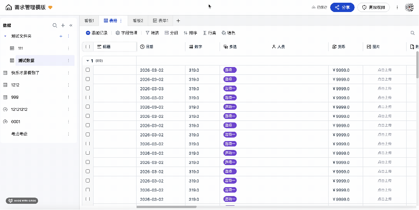Click the home icon beside 需求管理模版
This screenshot has width=419, height=210.
pos(9,7)
